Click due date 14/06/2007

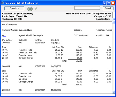[x=56, y=66]
